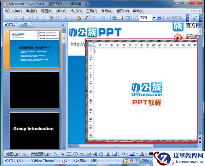Open the 表格(A) menu
205x166 pixels.
107,11
